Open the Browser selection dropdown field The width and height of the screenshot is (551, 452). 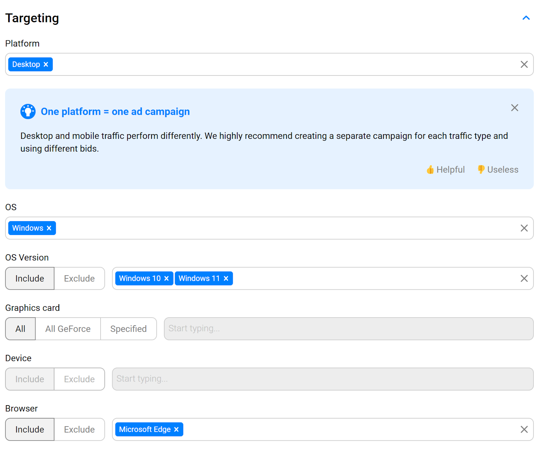pos(344,429)
